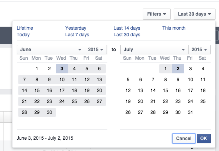The height and width of the screenshot is (151, 219).
Task: Select July 19 in end calendar
Action: tap(128, 101)
